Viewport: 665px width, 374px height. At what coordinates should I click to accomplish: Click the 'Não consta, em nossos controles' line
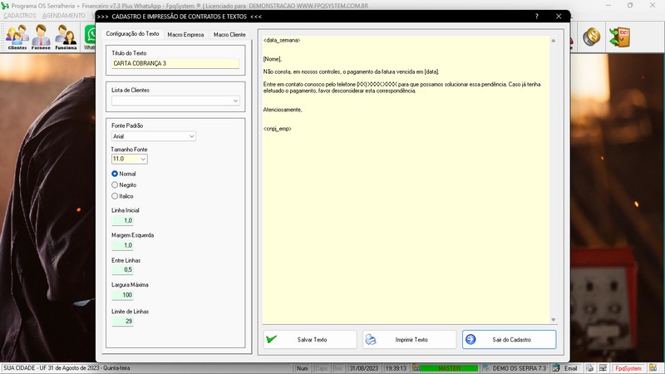pyautogui.click(x=351, y=71)
